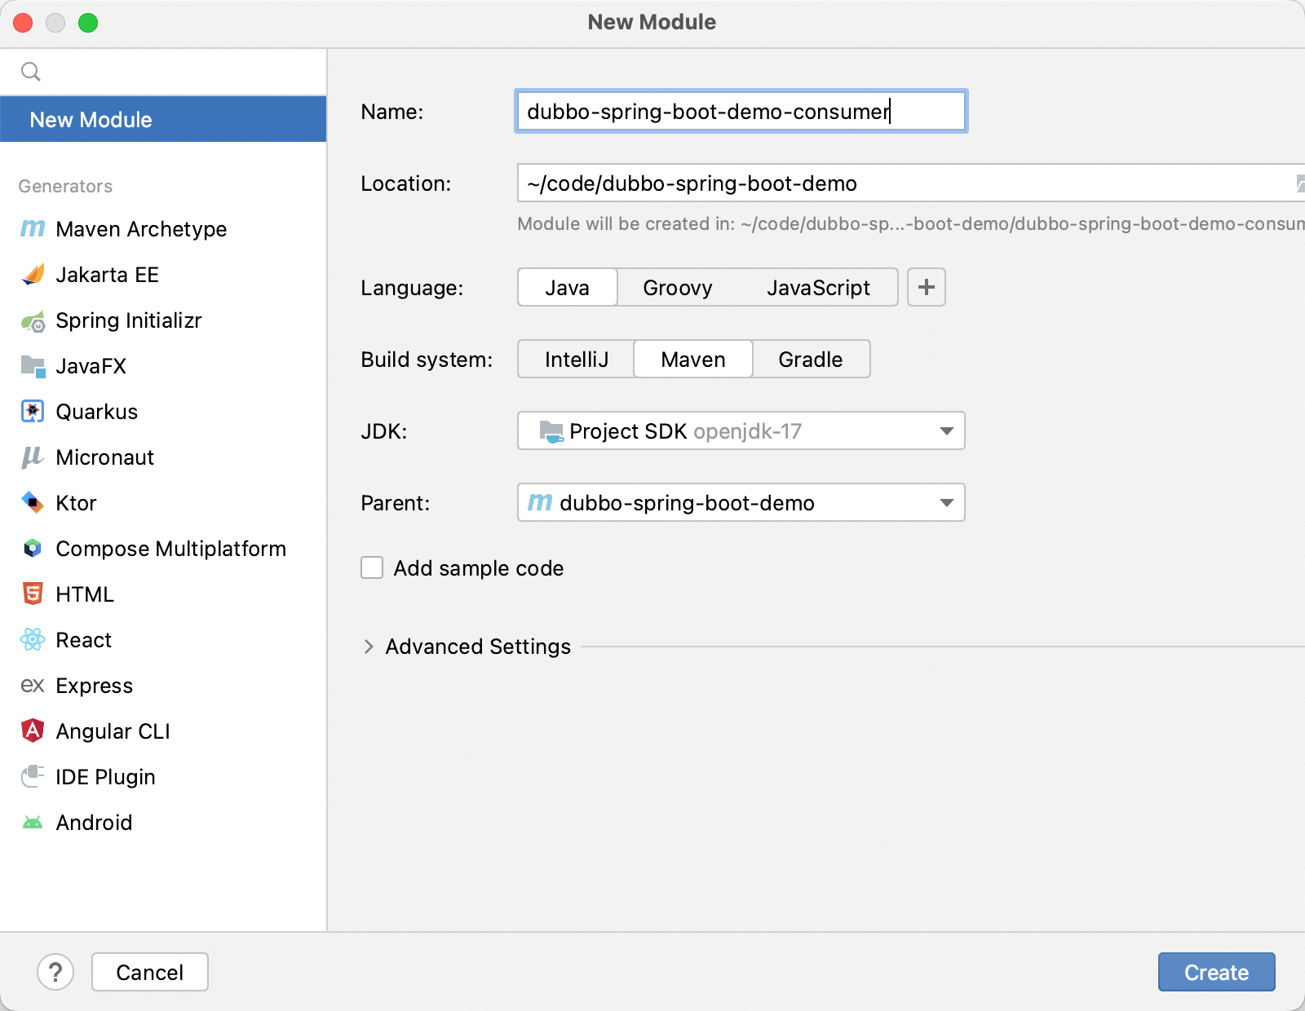Open help with the question mark icon
Viewport: 1305px width, 1011px height.
[x=55, y=972]
